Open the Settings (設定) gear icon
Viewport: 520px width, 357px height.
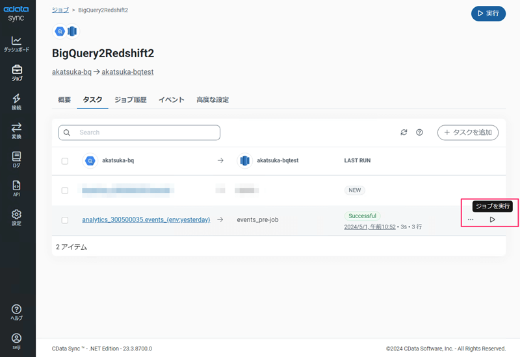tap(16, 217)
